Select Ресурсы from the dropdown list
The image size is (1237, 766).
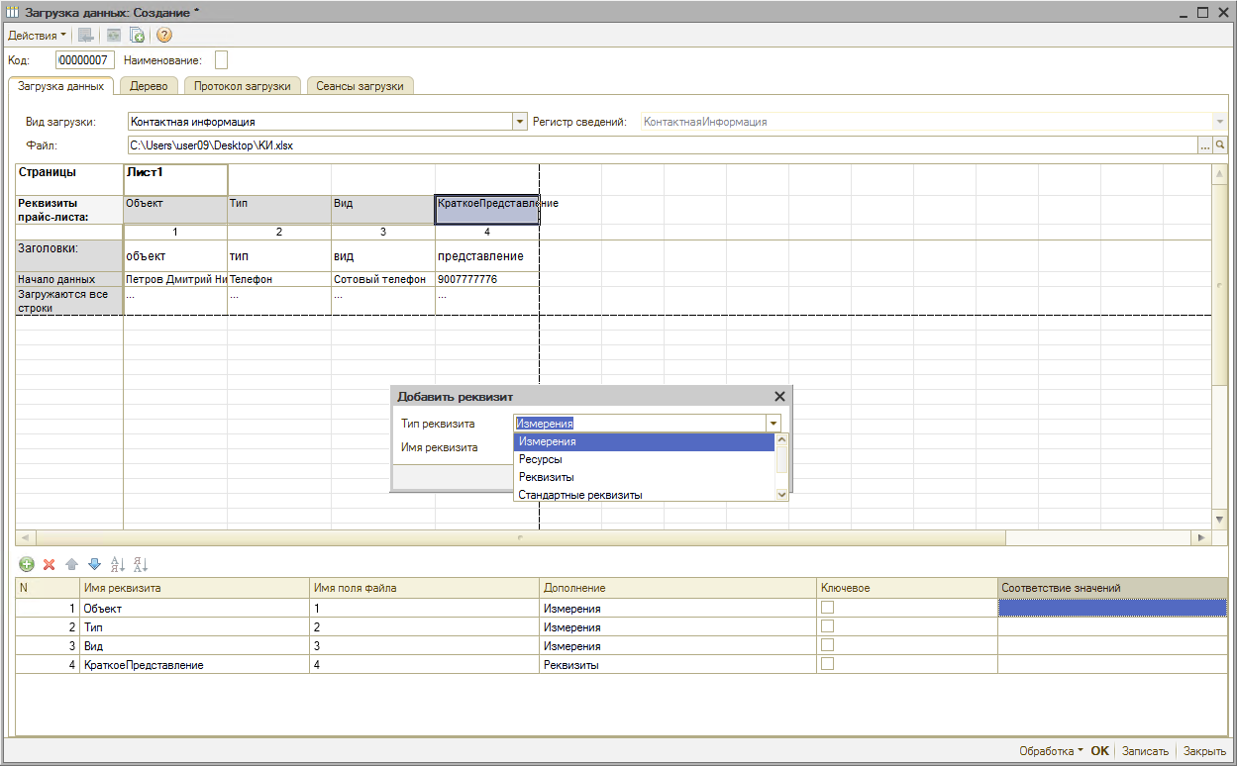click(x=541, y=459)
